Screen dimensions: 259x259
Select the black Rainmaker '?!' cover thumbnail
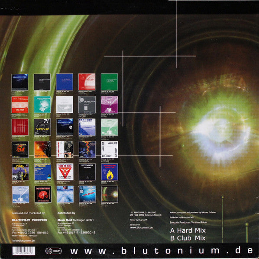tap(42, 127)
